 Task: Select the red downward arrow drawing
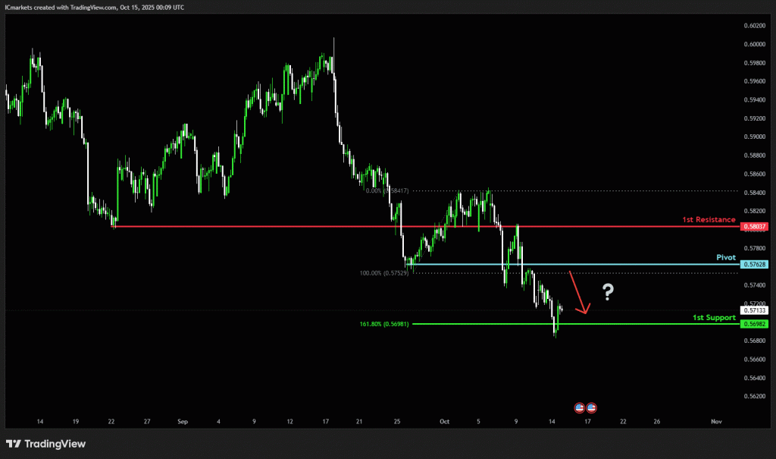579,292
